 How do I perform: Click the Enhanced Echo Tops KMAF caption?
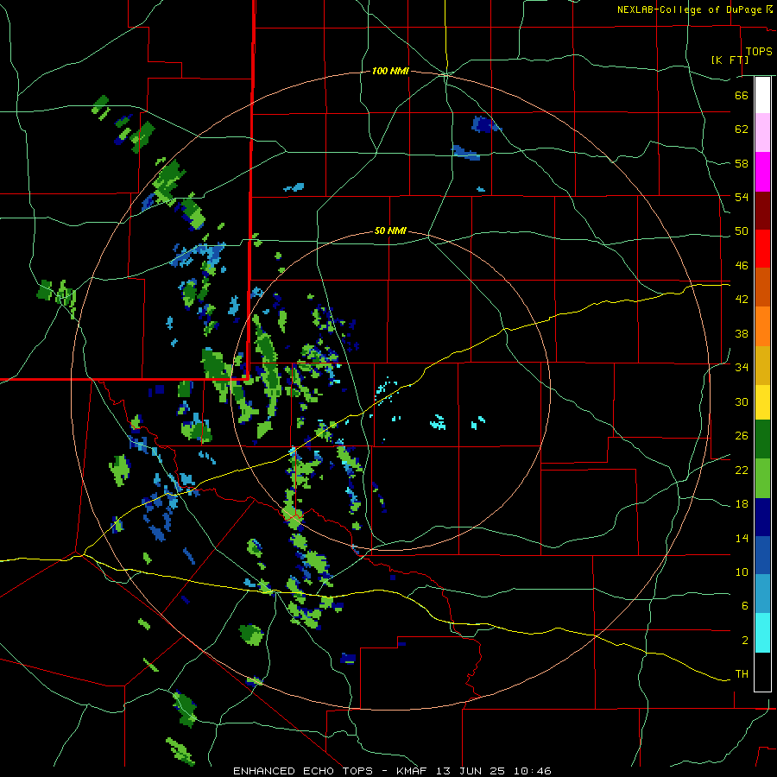pyautogui.click(x=392, y=771)
